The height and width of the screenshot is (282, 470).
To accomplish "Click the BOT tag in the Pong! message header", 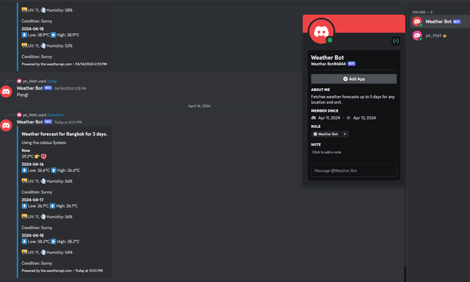I will pyautogui.click(x=48, y=88).
